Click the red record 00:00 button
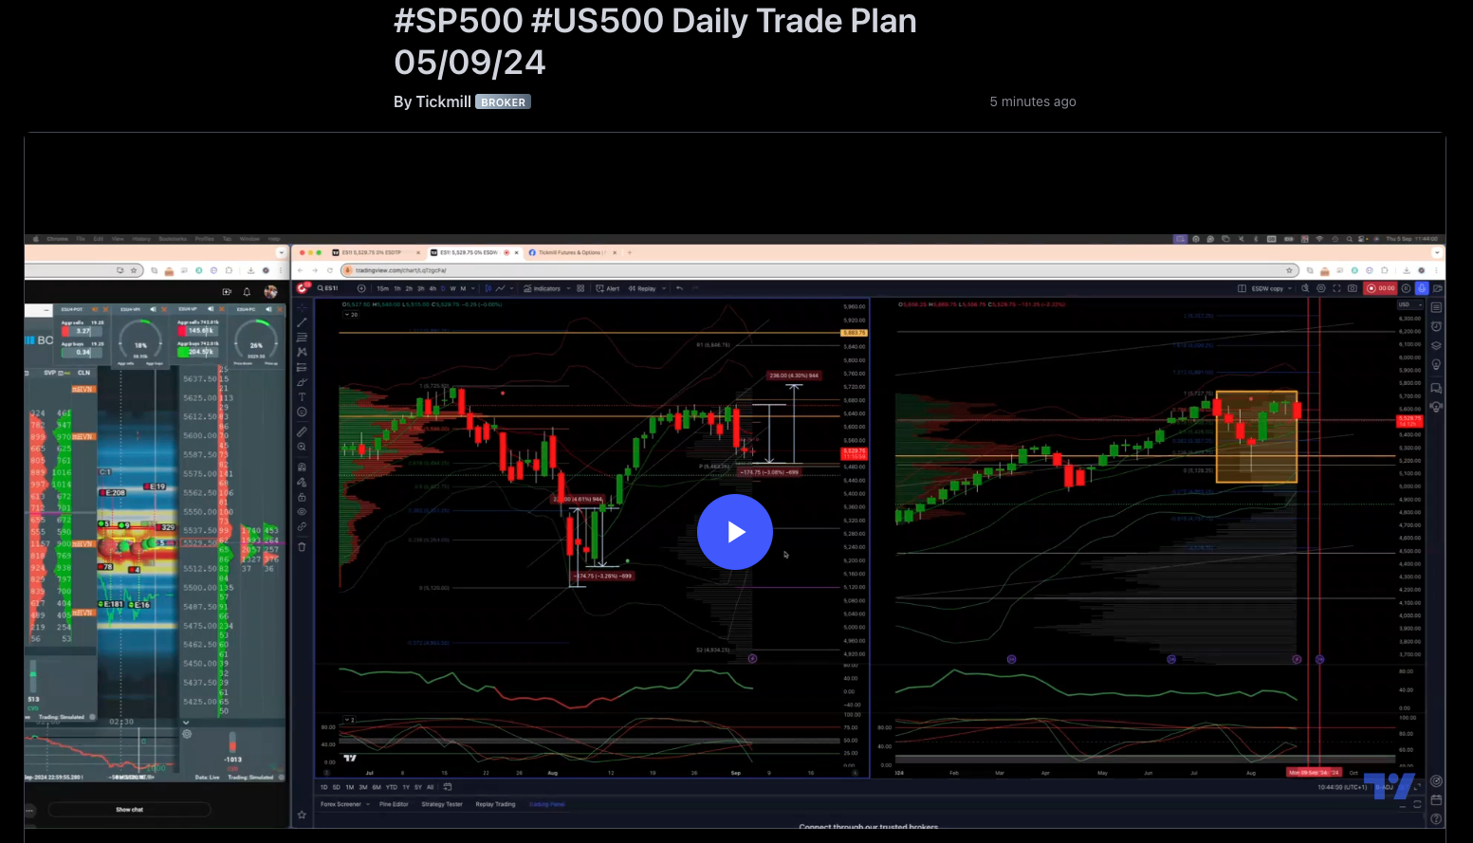 click(x=1380, y=288)
